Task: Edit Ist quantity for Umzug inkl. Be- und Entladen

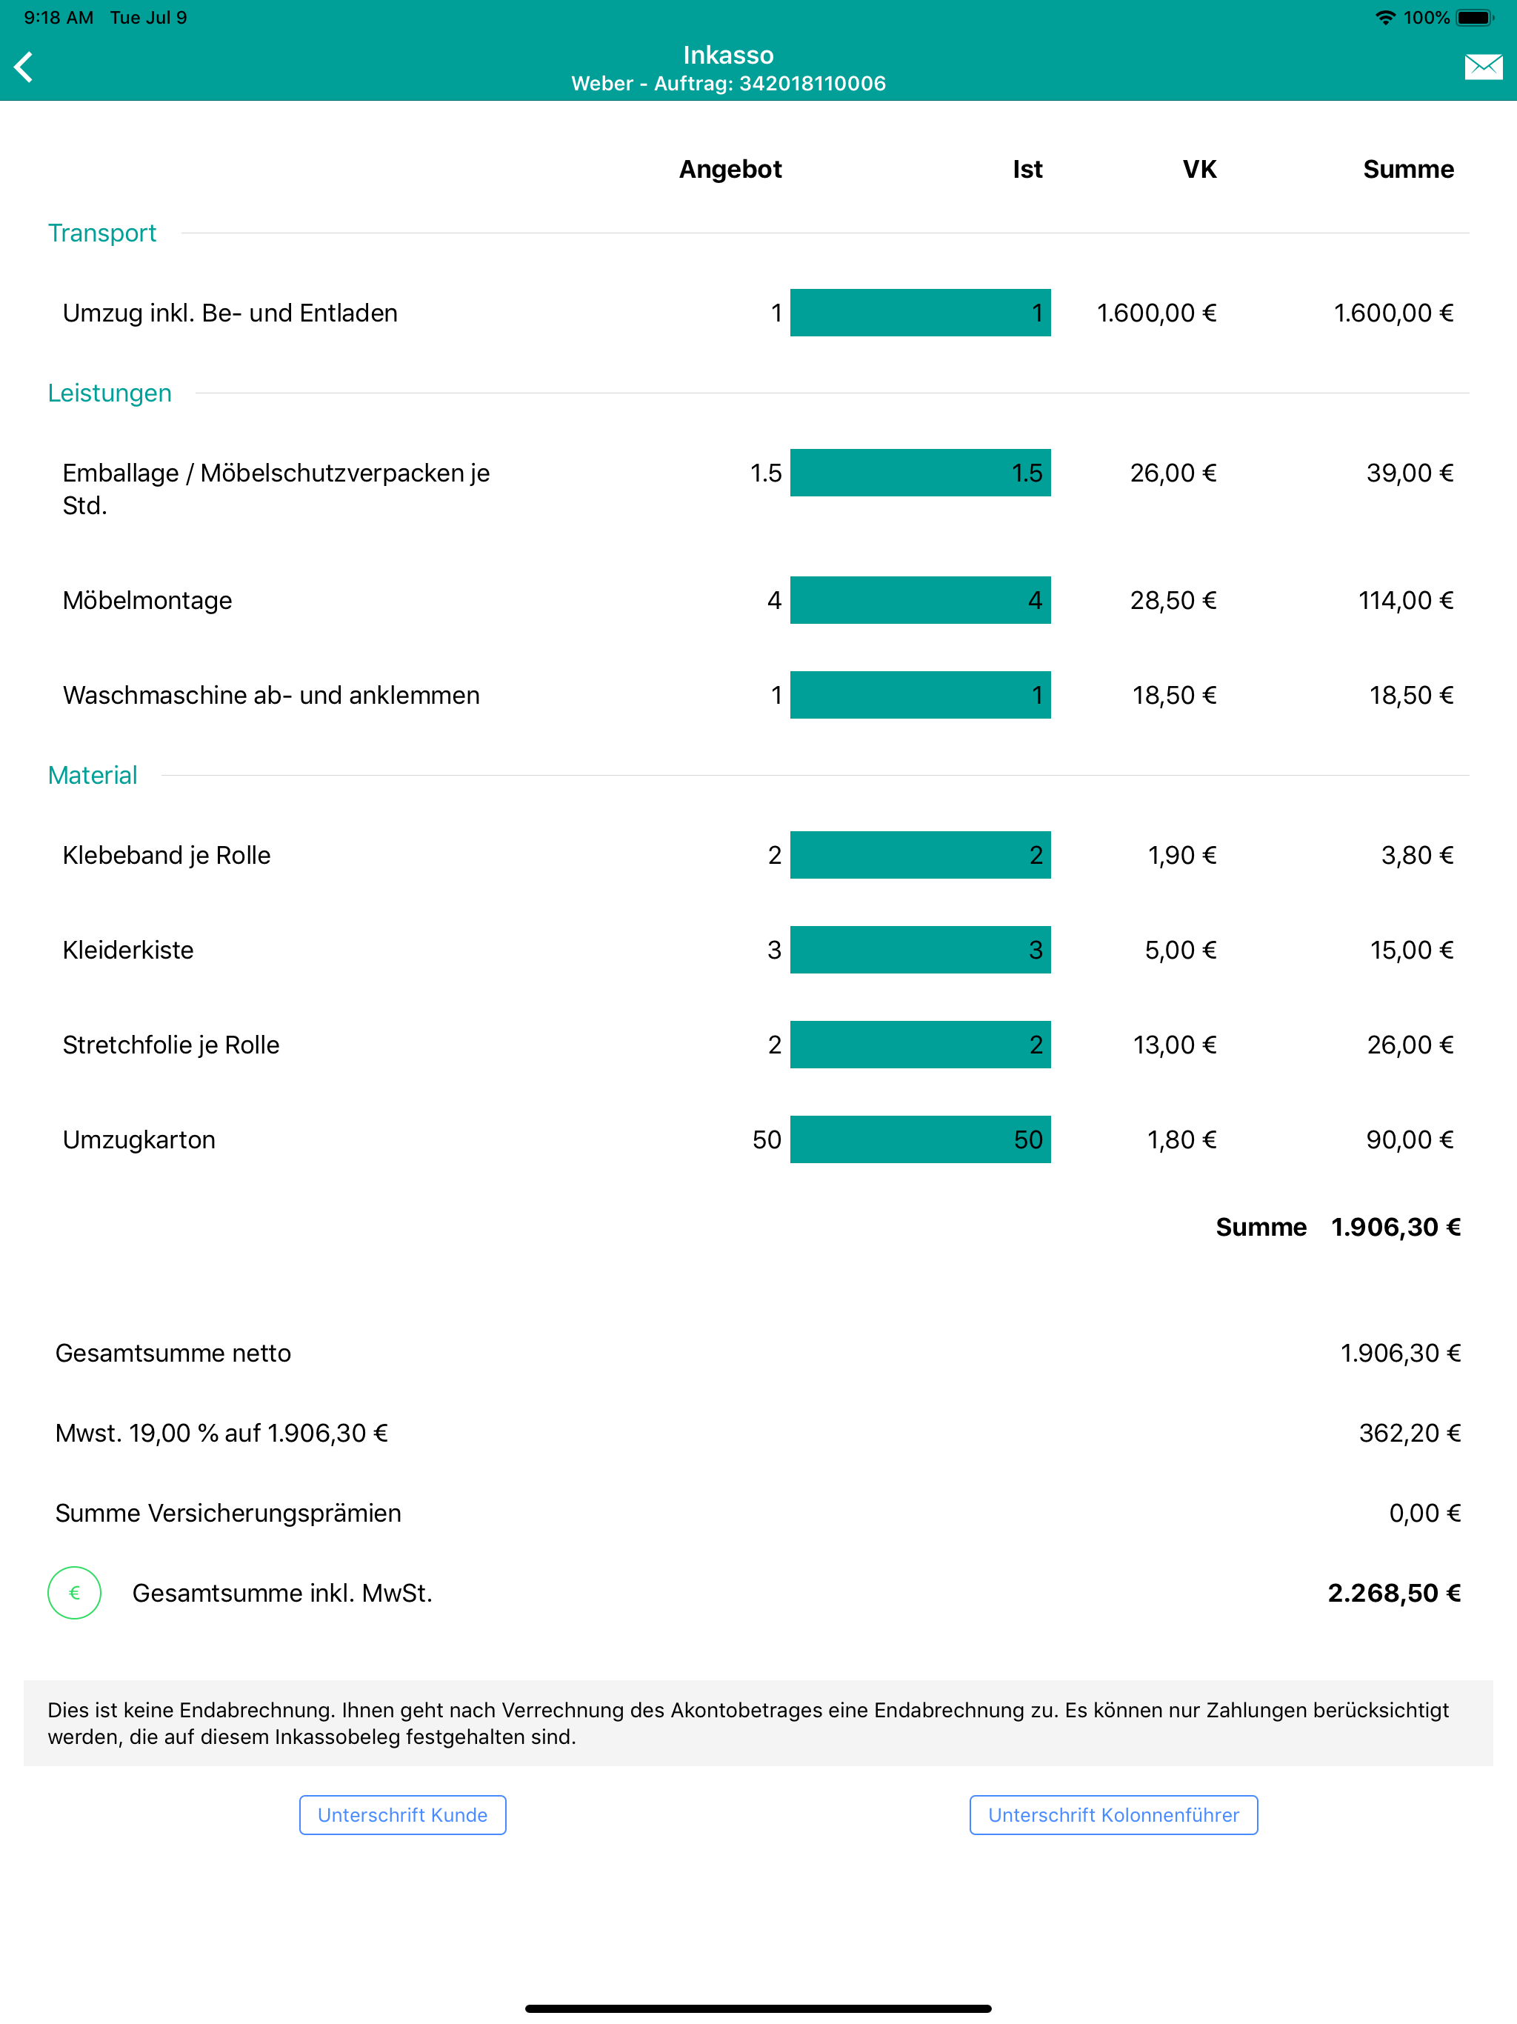Action: coord(919,313)
